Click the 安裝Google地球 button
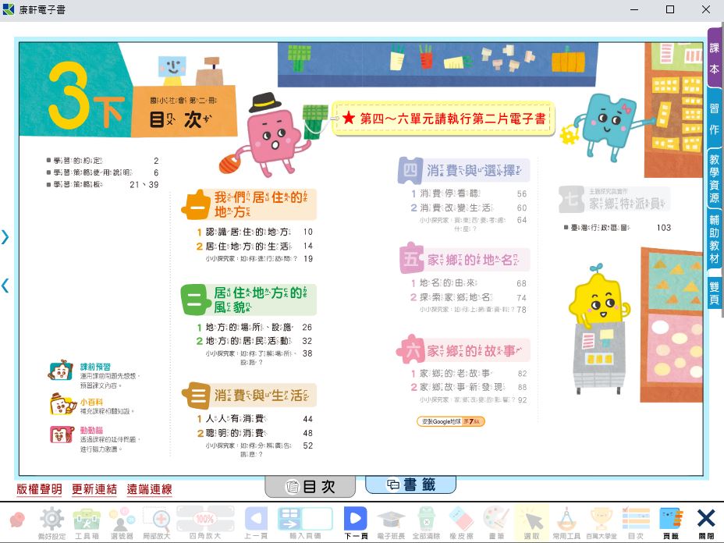The height and width of the screenshot is (543, 724). [x=451, y=421]
